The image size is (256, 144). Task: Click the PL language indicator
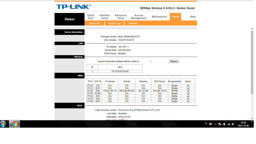click(206, 124)
